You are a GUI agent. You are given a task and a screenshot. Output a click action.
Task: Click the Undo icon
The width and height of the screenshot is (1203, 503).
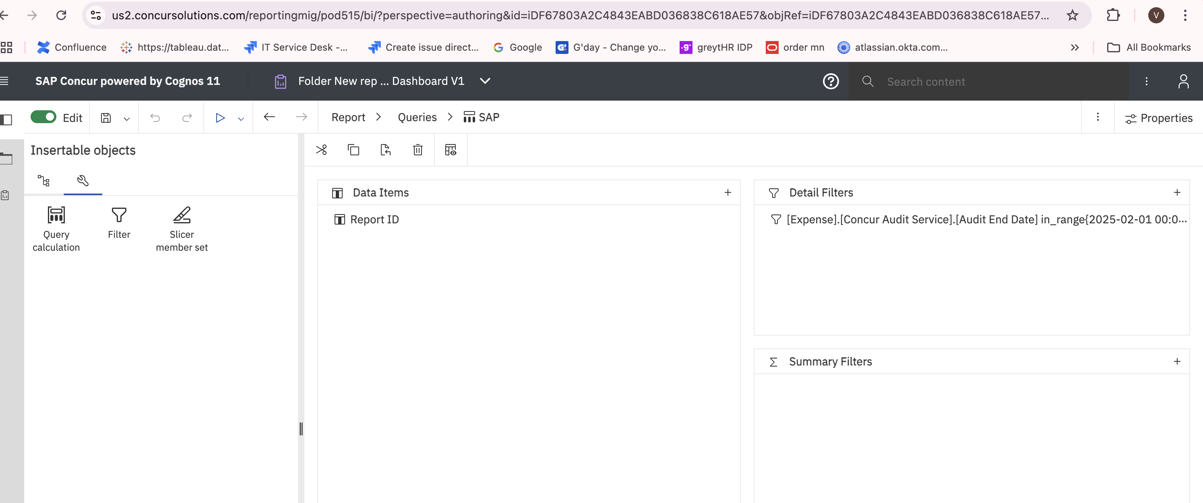[155, 118]
